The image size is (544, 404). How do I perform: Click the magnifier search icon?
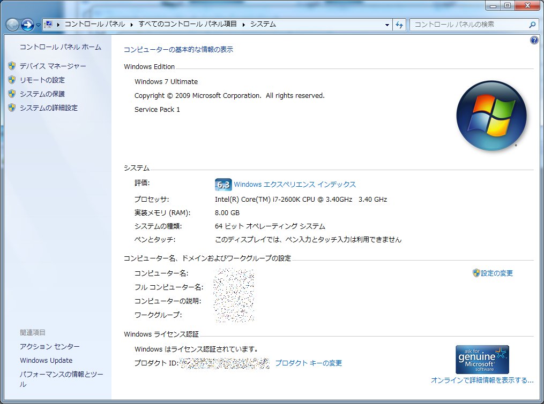(x=532, y=25)
